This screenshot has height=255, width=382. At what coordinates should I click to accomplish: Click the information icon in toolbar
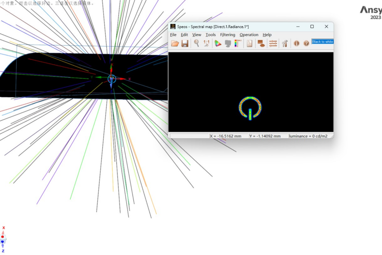296,43
